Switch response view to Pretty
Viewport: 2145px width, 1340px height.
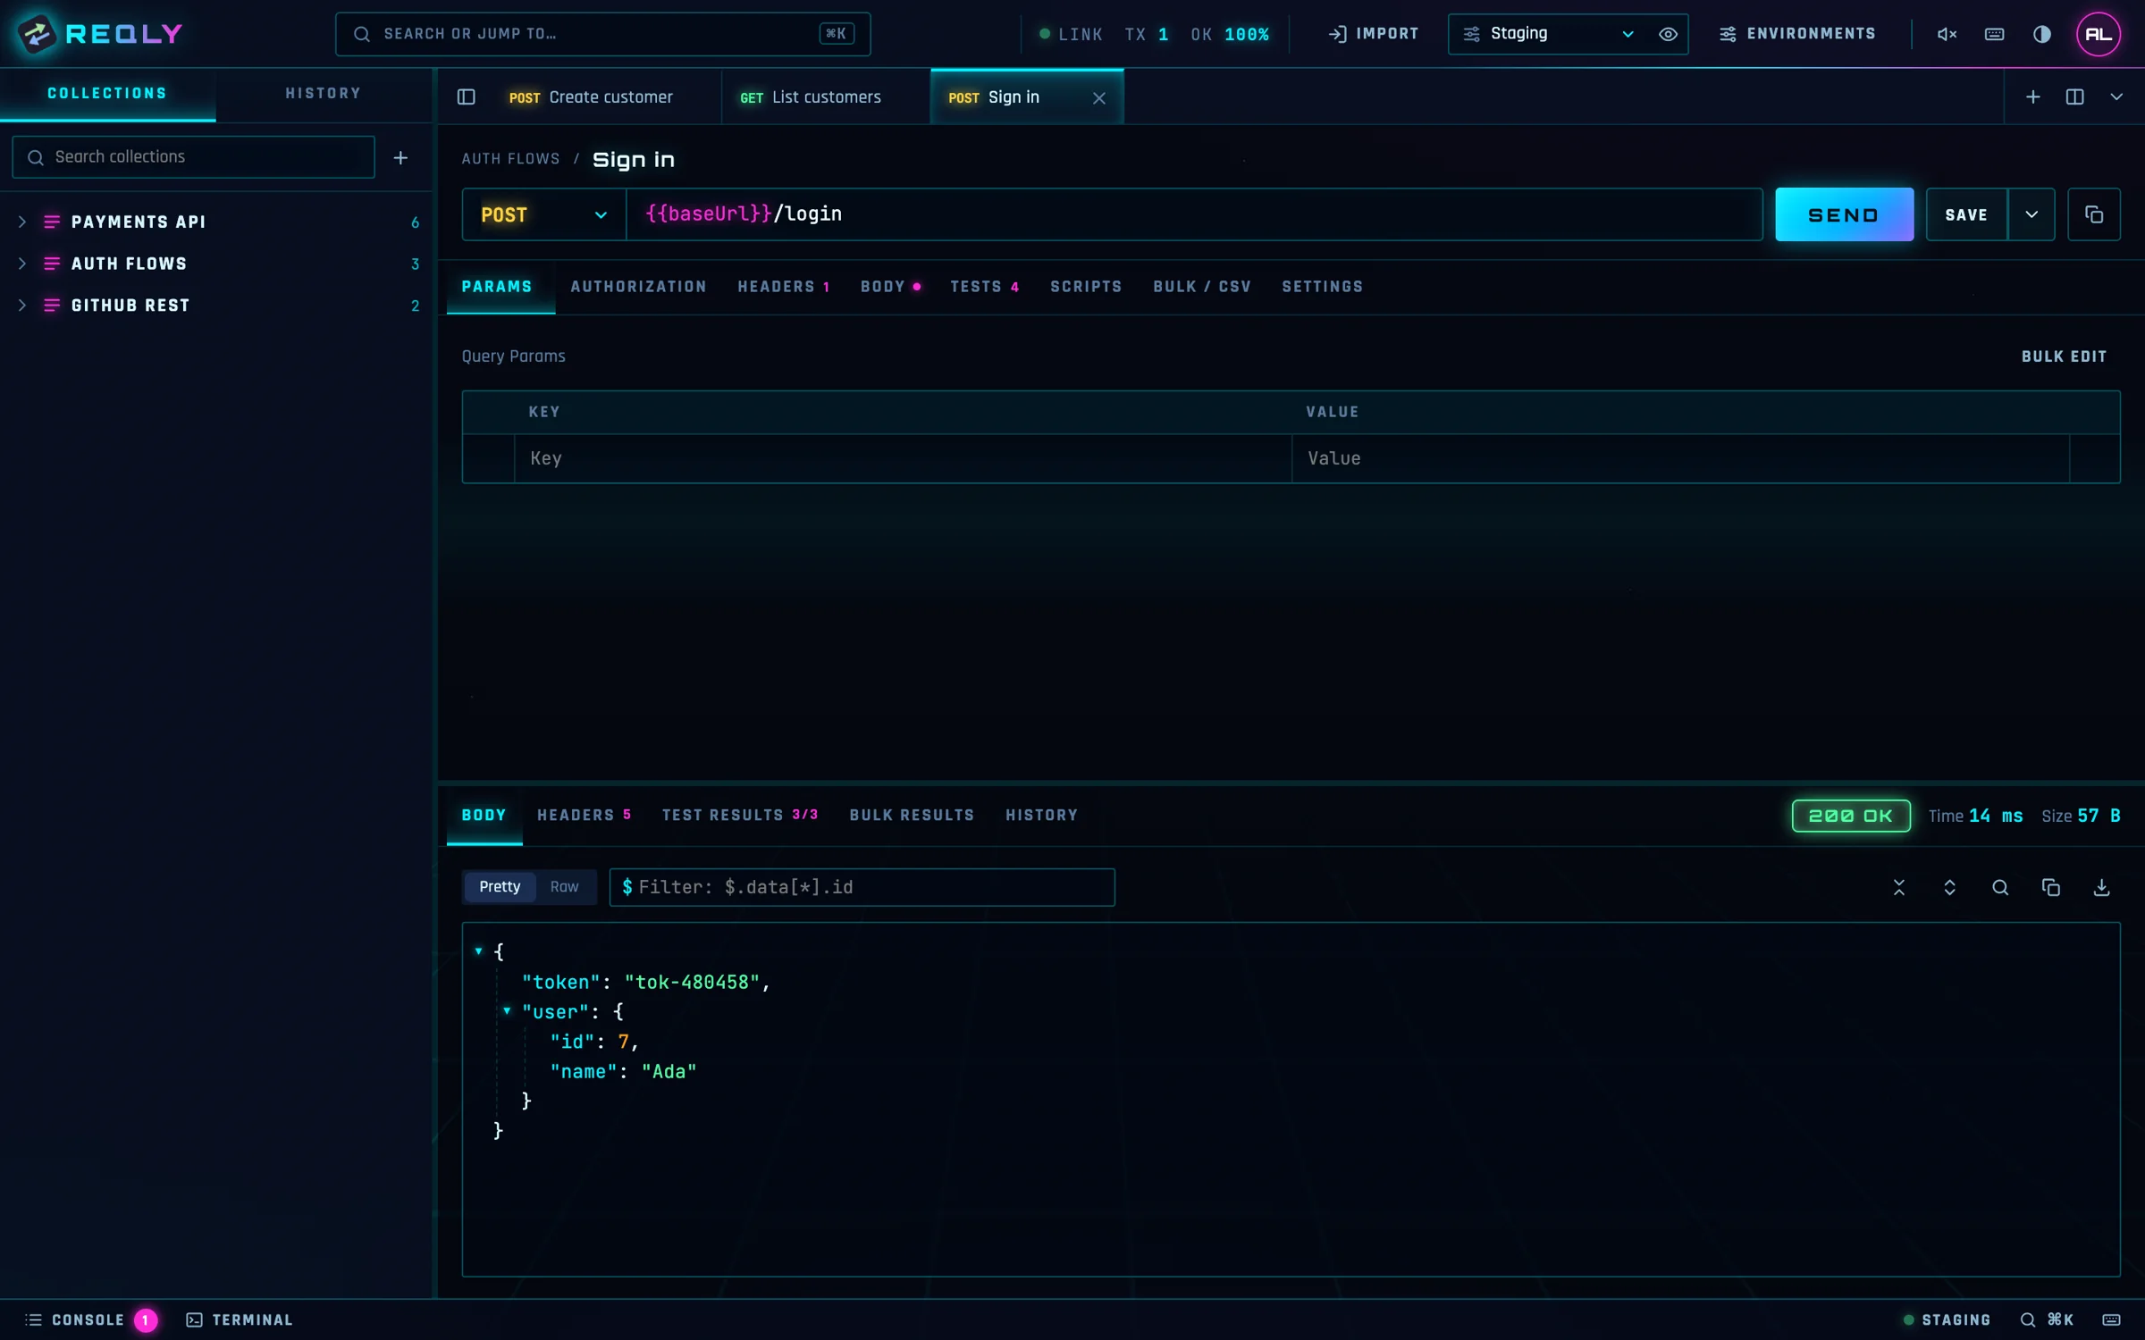point(500,886)
